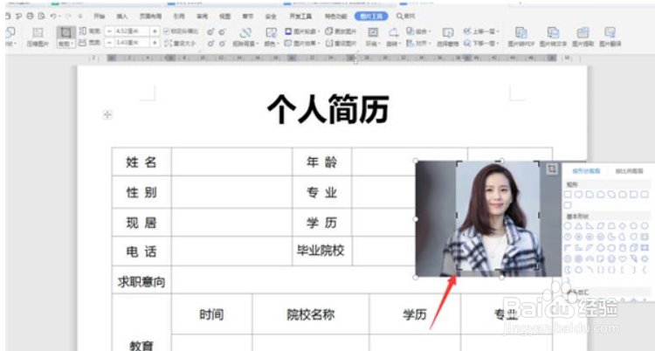Click the 姓名 table cell
655x351 pixels.
pos(141,162)
